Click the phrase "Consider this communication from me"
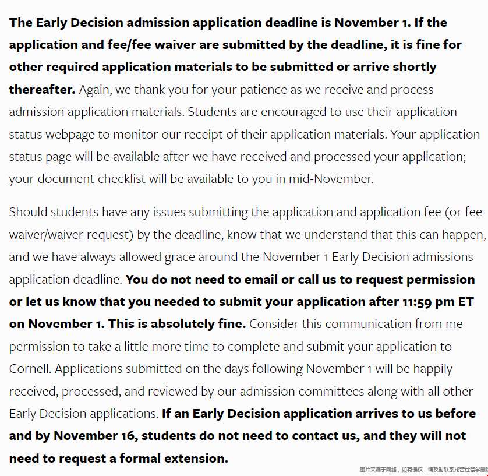This screenshot has height=476, width=488. coord(355,324)
